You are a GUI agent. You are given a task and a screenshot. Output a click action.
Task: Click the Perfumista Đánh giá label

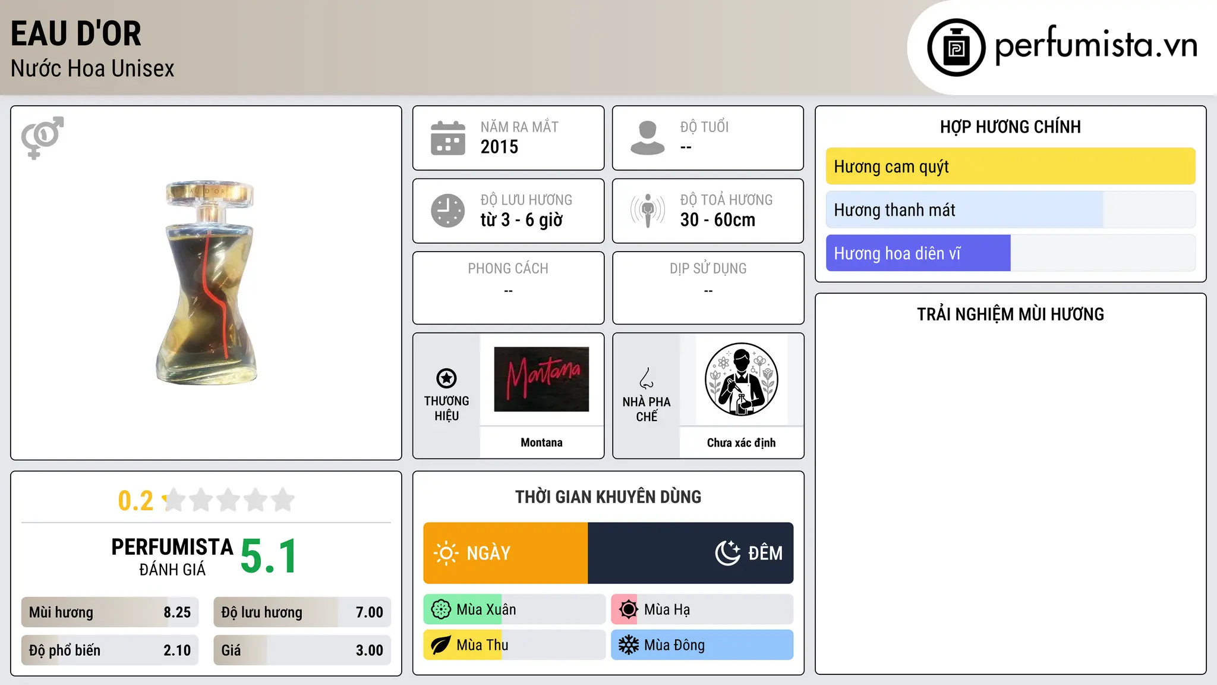pyautogui.click(x=172, y=557)
